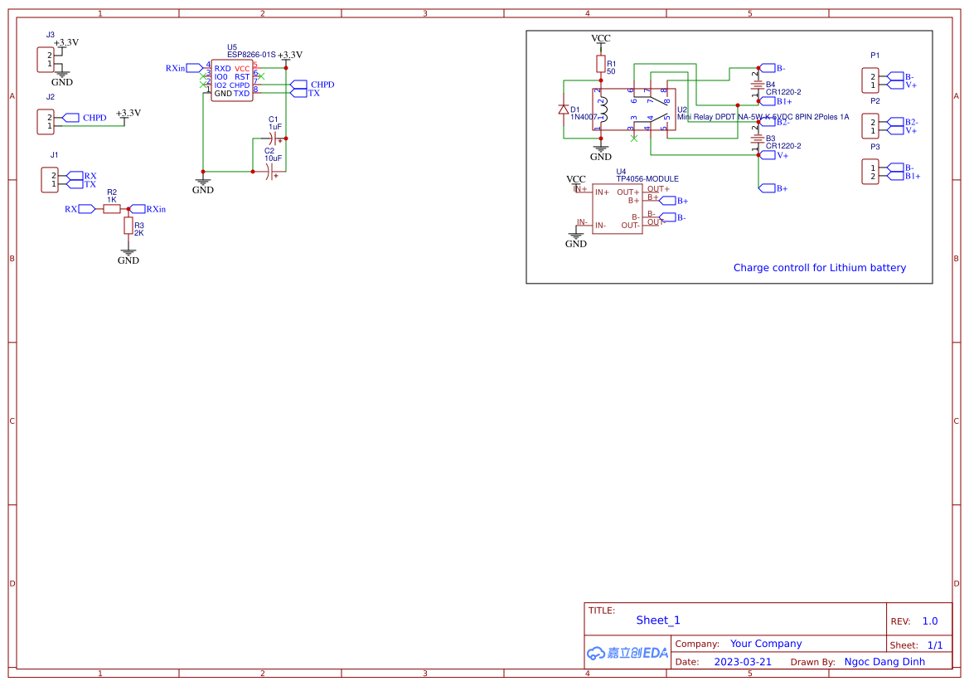Select the 1N4007 diode symbol D1
The image size is (969, 686).
pos(564,109)
